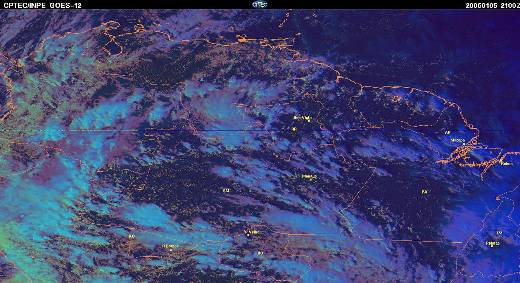Select the AP state label
The height and width of the screenshot is (283, 520).
pos(447,132)
